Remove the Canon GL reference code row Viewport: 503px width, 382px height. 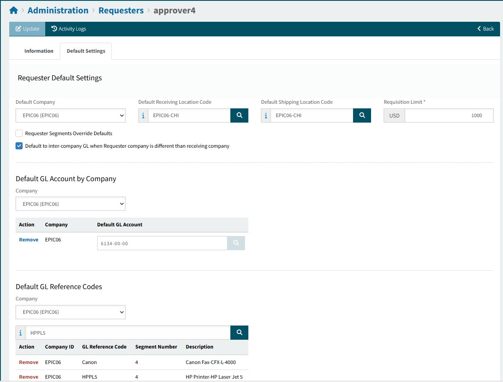click(28, 362)
